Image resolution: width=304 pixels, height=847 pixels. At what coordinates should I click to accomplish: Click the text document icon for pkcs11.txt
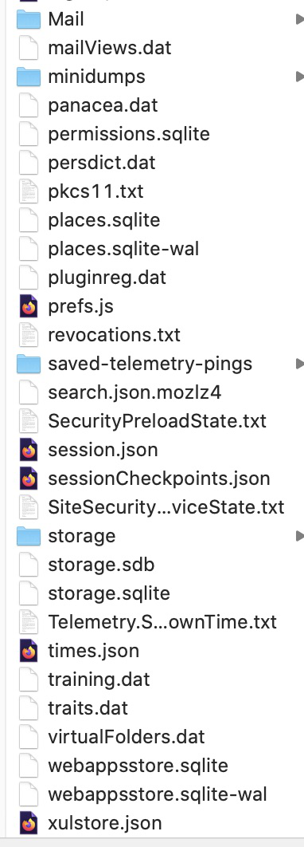[x=29, y=191]
